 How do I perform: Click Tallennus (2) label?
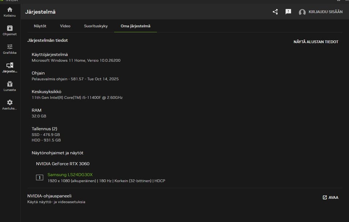pos(44,129)
